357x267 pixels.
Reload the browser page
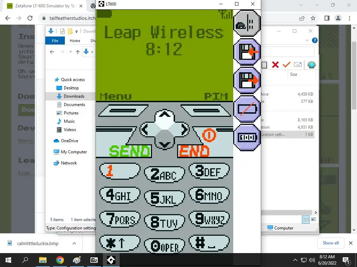(x=30, y=18)
